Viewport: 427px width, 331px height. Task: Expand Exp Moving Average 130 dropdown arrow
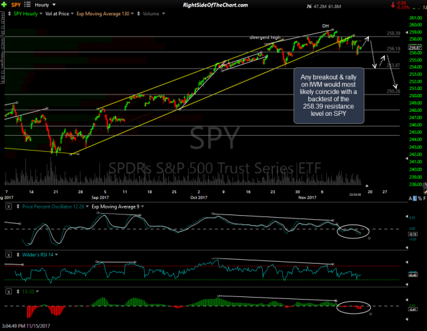[132, 13]
